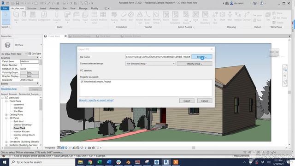Select the Curtain Grid tool
The height and width of the screenshot is (166, 295).
click(x=94, y=18)
